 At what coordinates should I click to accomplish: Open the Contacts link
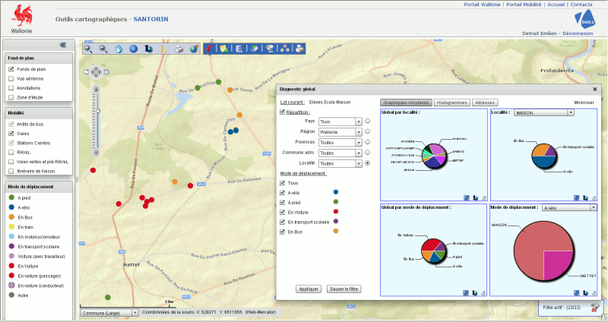pyautogui.click(x=581, y=5)
